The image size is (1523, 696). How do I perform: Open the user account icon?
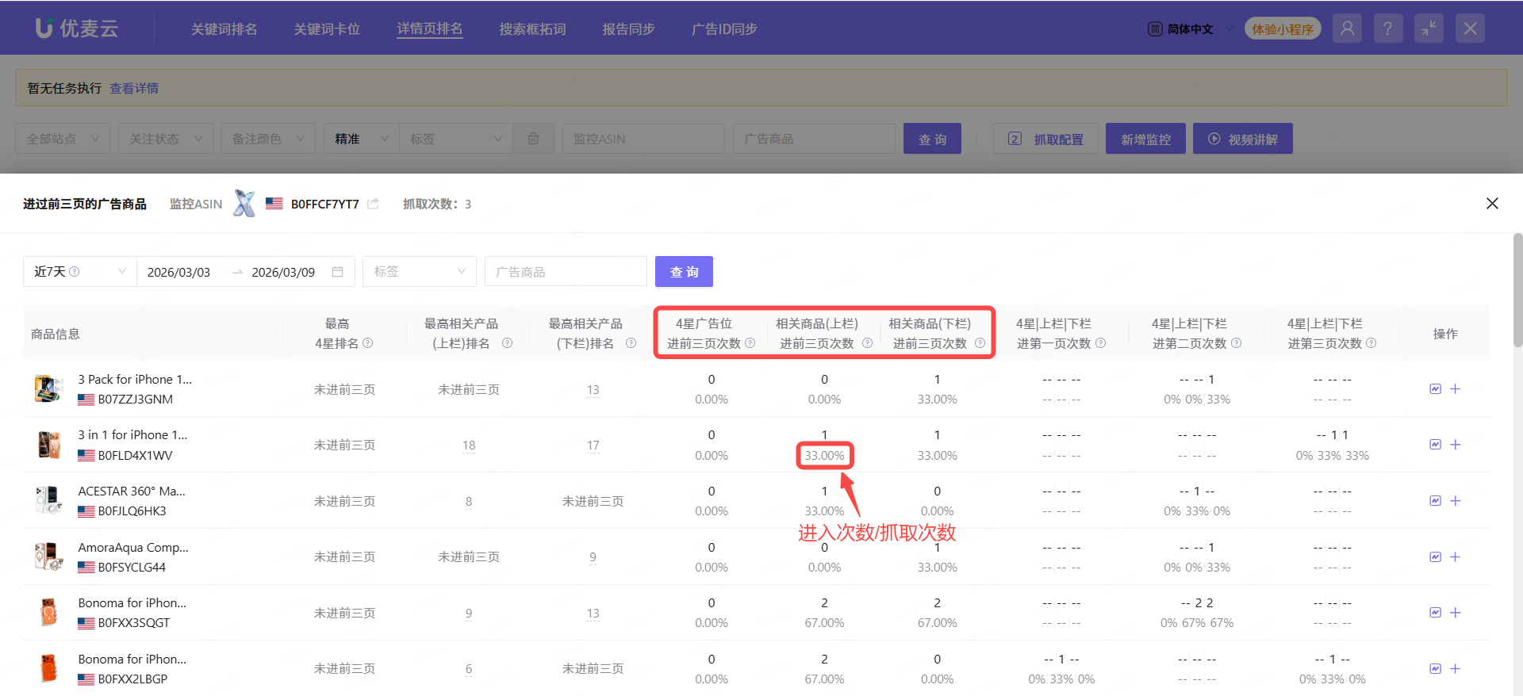(x=1347, y=29)
